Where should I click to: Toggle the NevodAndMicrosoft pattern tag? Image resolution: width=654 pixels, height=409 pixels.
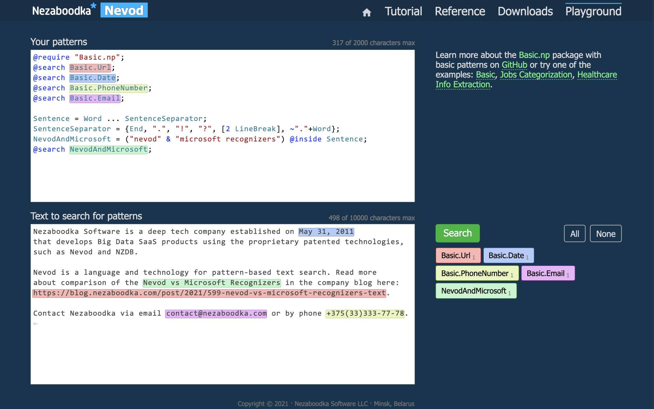(476, 291)
